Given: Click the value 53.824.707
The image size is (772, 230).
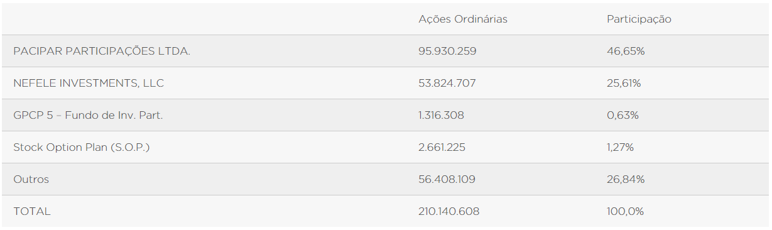Looking at the screenshot, I should click(x=447, y=83).
